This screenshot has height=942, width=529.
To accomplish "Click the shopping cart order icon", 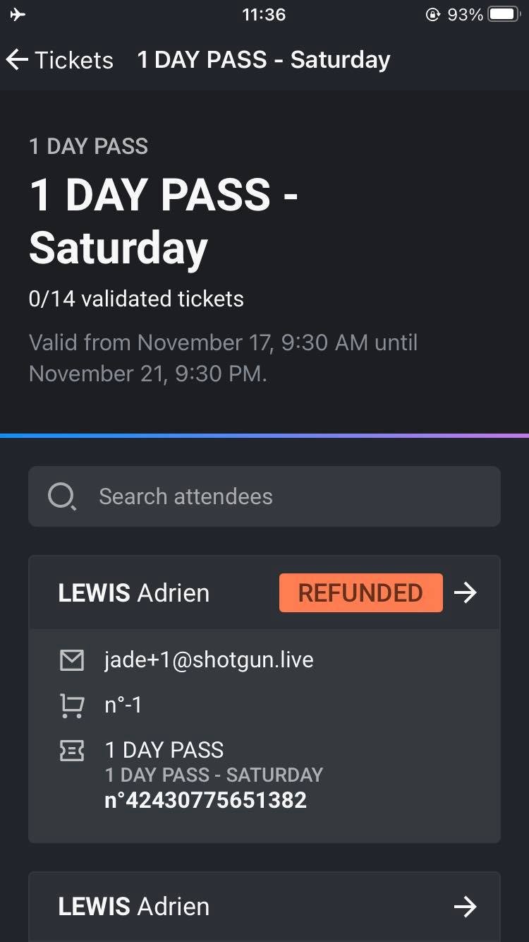I will point(72,705).
